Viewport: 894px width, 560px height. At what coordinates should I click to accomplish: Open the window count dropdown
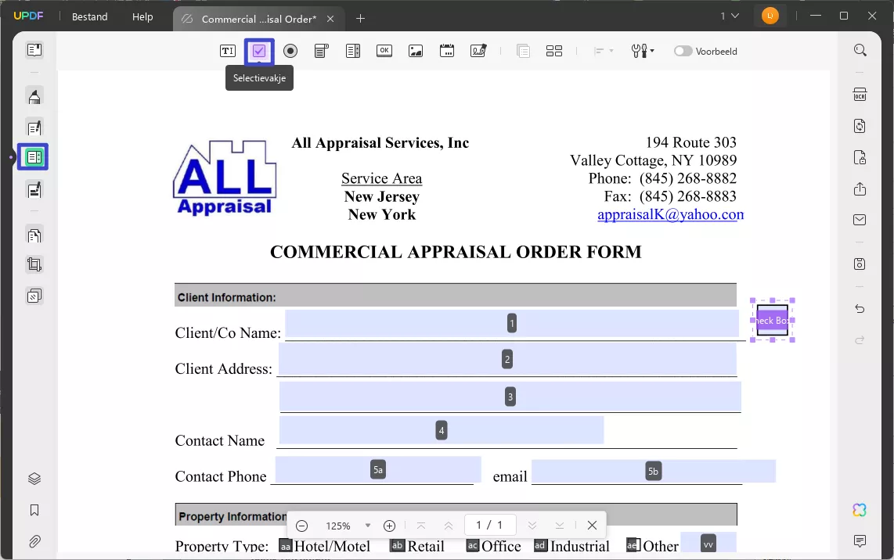[x=730, y=16]
